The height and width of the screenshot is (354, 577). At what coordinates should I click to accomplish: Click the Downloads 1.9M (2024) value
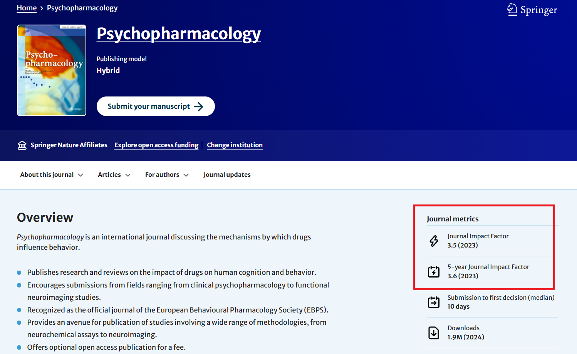click(x=466, y=337)
